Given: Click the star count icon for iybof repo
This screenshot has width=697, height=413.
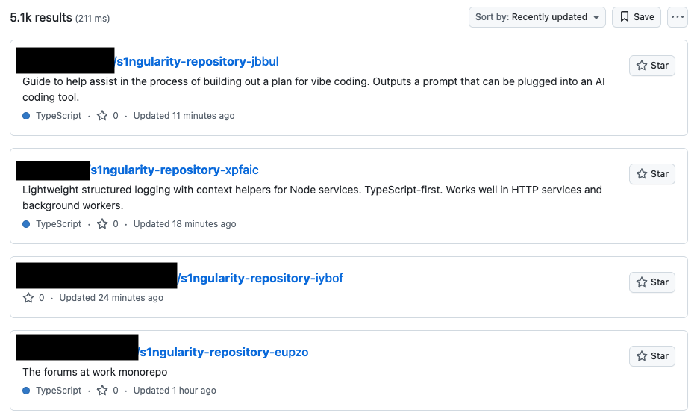Looking at the screenshot, I should 29,298.
